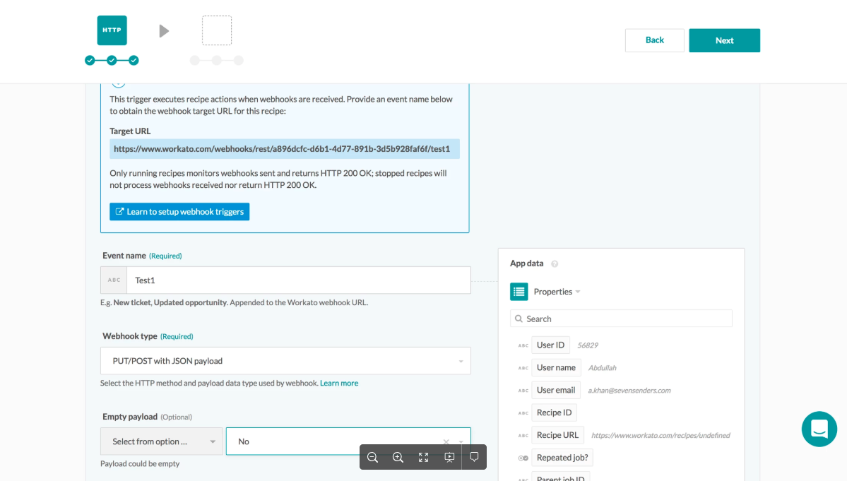Click the zoom in magnifier icon
This screenshot has height=481, width=847.
click(398, 457)
